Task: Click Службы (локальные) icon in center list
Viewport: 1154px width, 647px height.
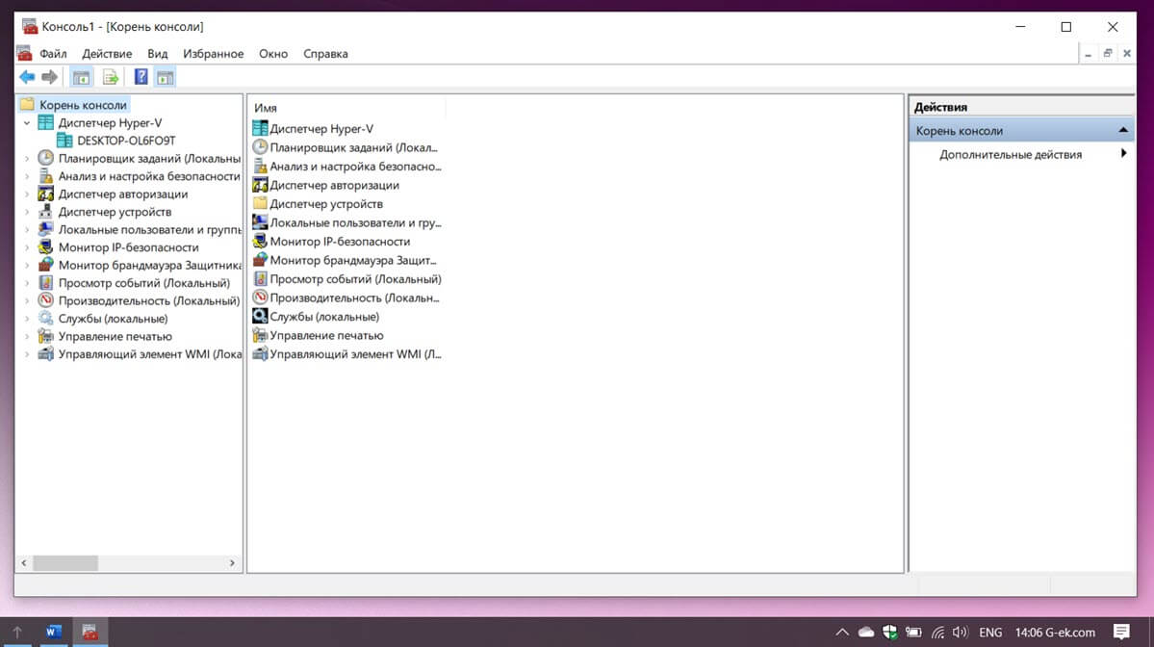Action: click(x=260, y=317)
